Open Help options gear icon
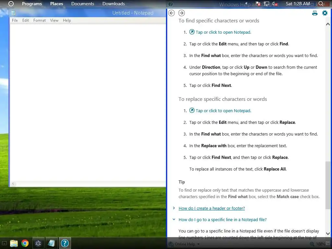The image size is (332, 249). point(325,13)
